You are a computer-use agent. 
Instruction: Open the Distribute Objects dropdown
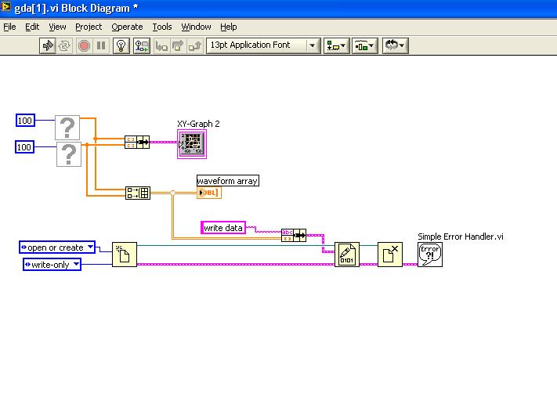pyautogui.click(x=365, y=45)
